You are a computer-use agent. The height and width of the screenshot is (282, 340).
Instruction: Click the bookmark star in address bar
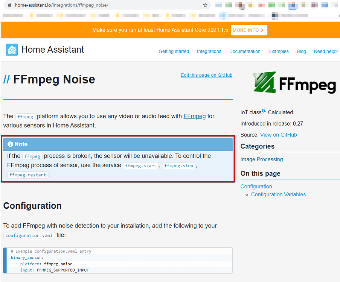click(x=205, y=5)
